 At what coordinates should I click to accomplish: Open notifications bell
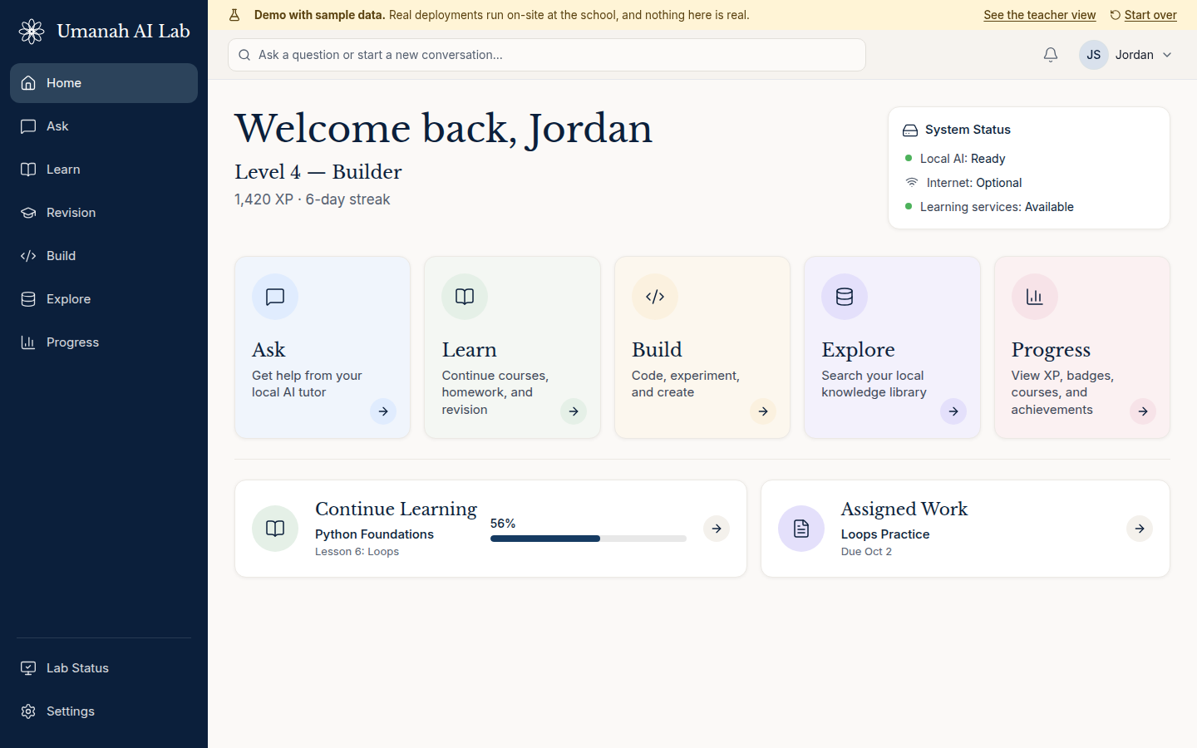tap(1051, 55)
